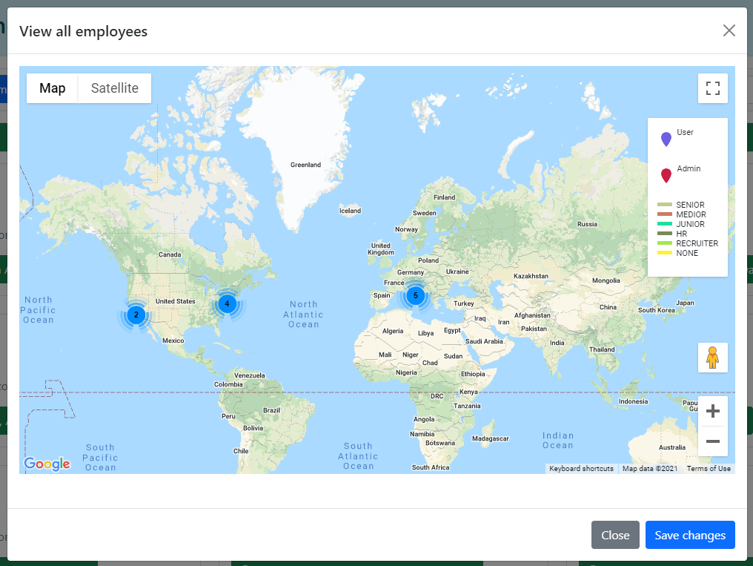753x566 pixels.
Task: Switch to Satellite view tab
Action: (115, 88)
